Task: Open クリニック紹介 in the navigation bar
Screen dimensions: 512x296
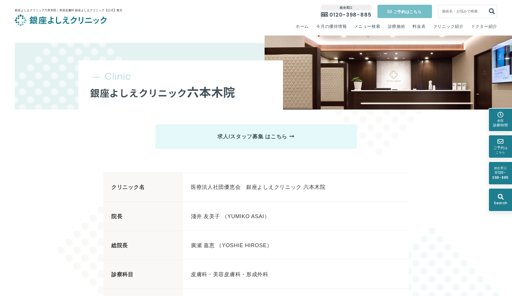Action: (x=448, y=26)
